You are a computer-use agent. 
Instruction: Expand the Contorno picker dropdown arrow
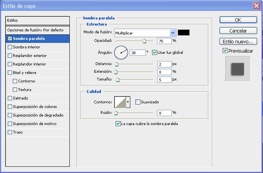click(128, 102)
